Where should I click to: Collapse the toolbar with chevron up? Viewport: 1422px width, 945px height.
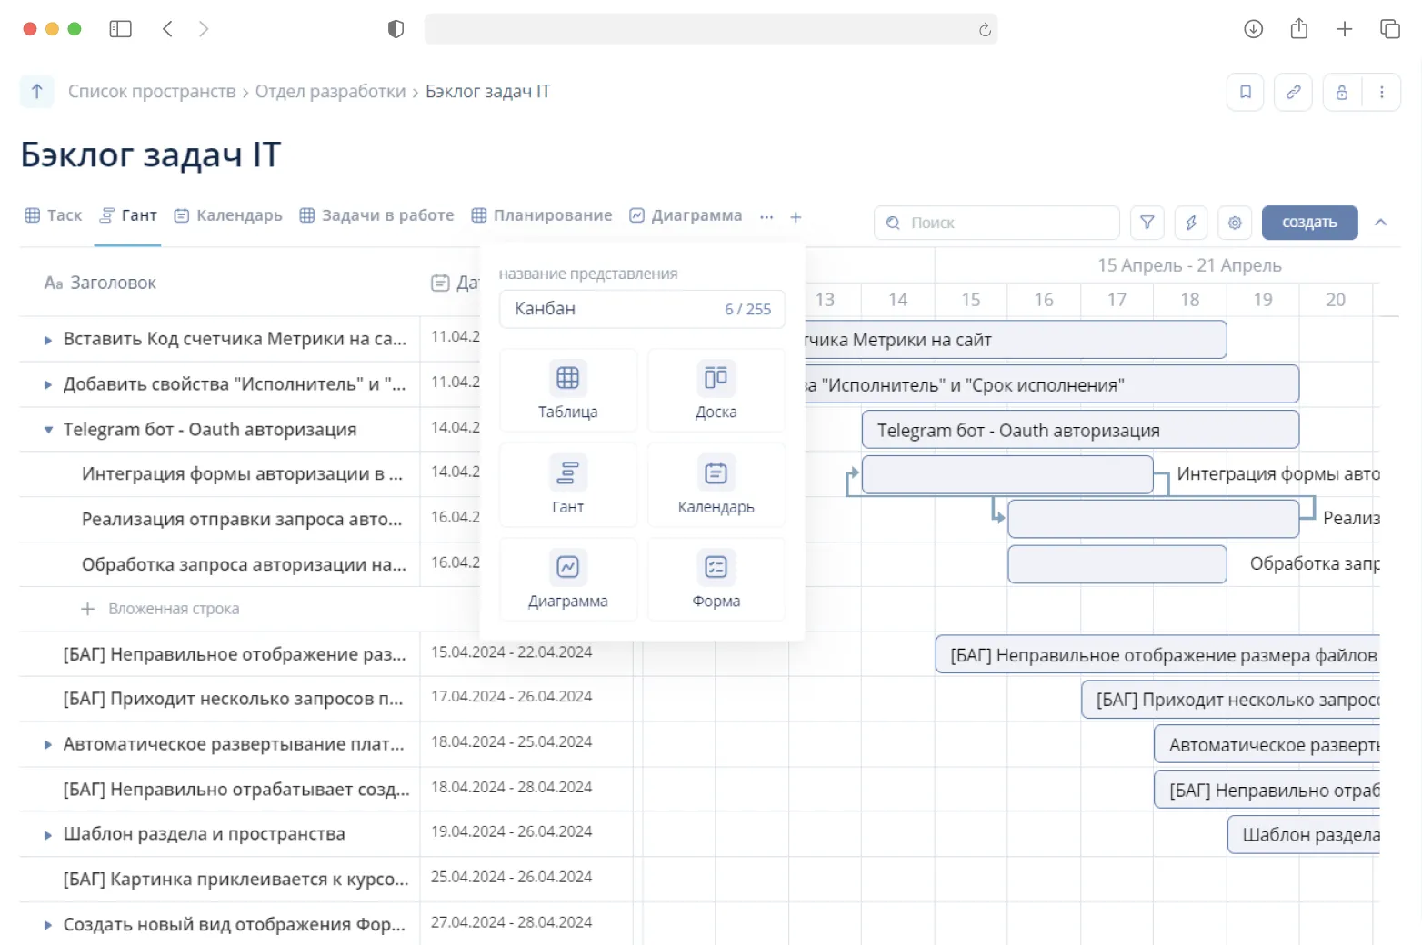[x=1380, y=223]
